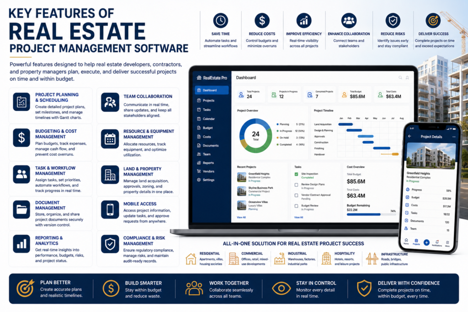
Task: Click the Stay In Control eye icon
Action: [281, 288]
